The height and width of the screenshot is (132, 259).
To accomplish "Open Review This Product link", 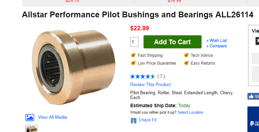I will (x=150, y=85).
